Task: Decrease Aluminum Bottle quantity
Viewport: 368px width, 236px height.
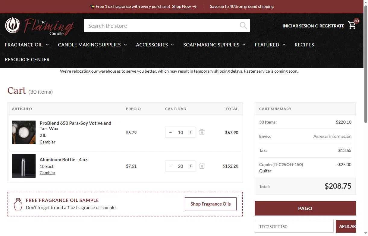Action: (x=171, y=166)
